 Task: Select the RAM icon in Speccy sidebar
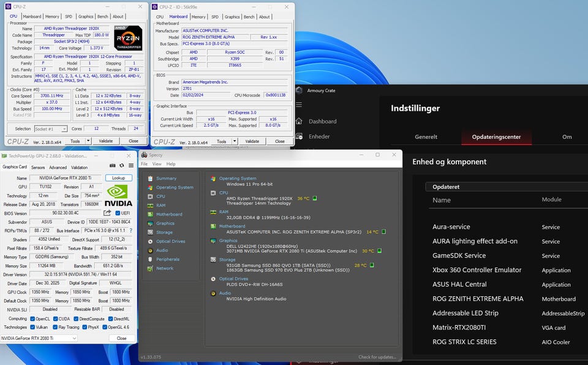150,205
